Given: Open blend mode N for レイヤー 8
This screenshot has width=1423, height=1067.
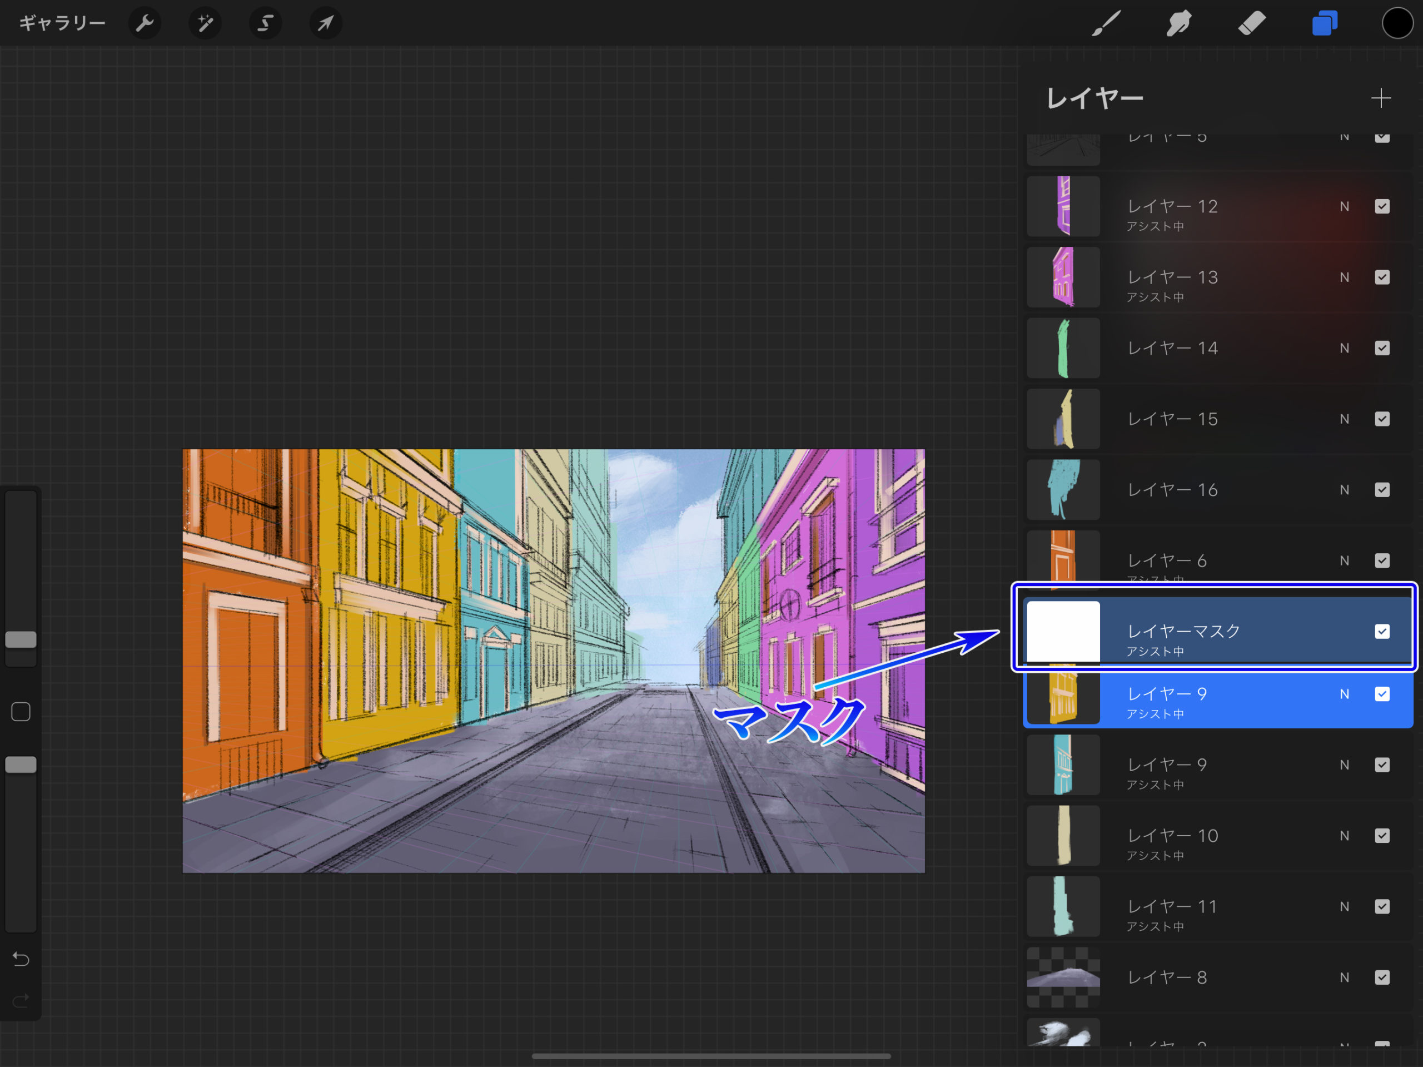Looking at the screenshot, I should pyautogui.click(x=1344, y=977).
